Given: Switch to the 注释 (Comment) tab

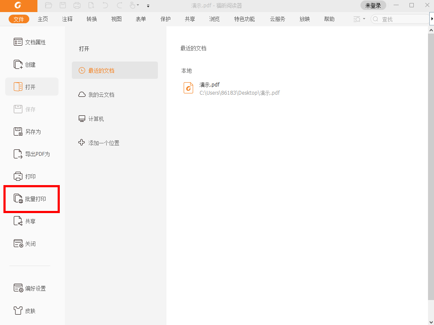Looking at the screenshot, I should coord(67,19).
